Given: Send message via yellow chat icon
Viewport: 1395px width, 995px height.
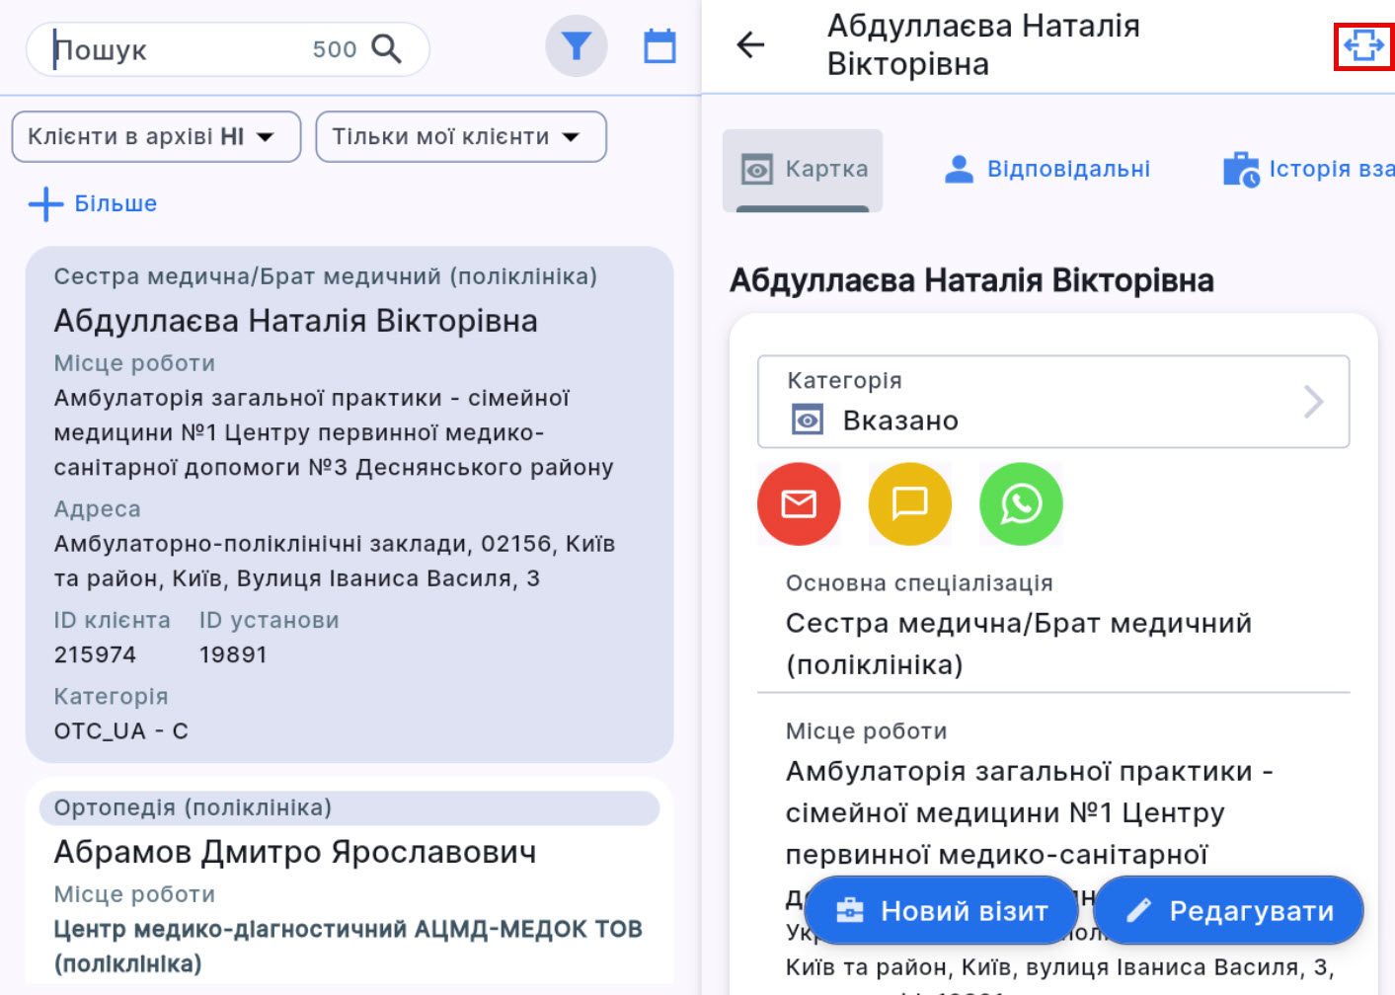Looking at the screenshot, I should tap(909, 503).
